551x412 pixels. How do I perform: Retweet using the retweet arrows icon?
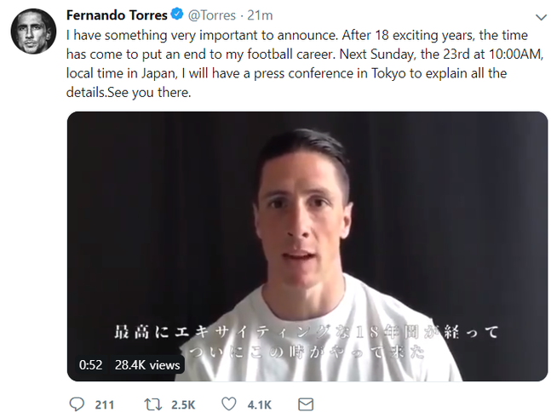click(152, 404)
